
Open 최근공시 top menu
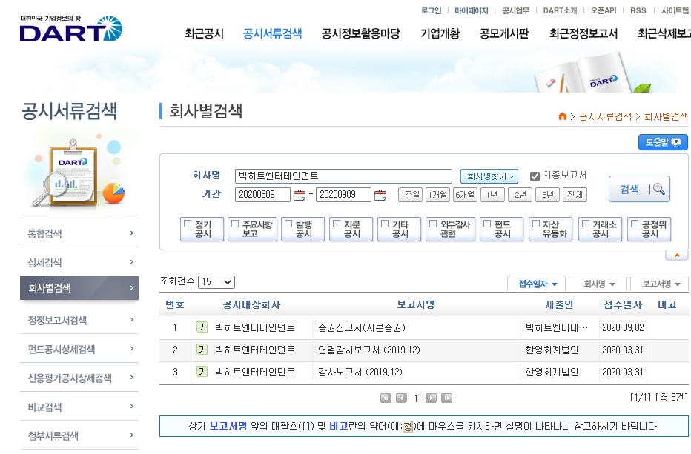point(204,33)
